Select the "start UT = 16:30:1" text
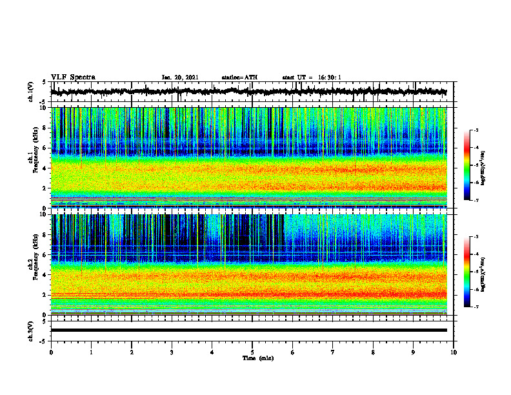Viewport: 511px width, 395px height. pyautogui.click(x=312, y=77)
